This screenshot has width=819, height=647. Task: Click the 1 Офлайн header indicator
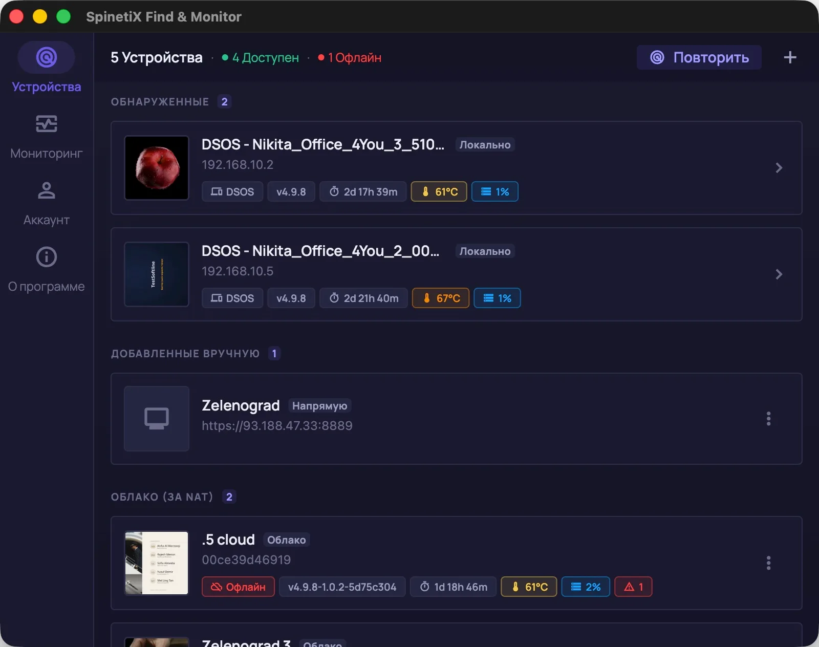coord(350,58)
